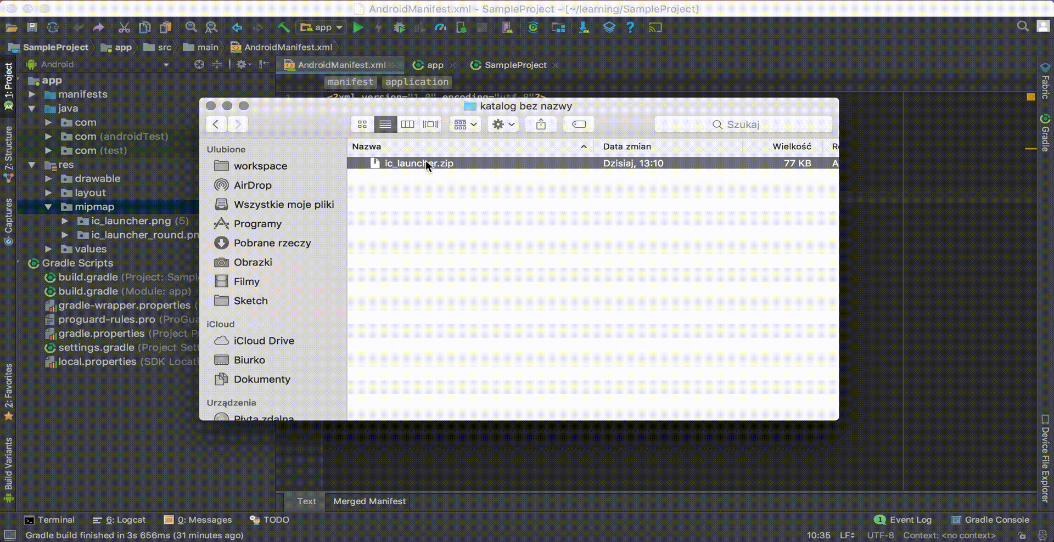Click the Collapse All icon in project panel
This screenshot has height=542, width=1054.
tap(217, 64)
